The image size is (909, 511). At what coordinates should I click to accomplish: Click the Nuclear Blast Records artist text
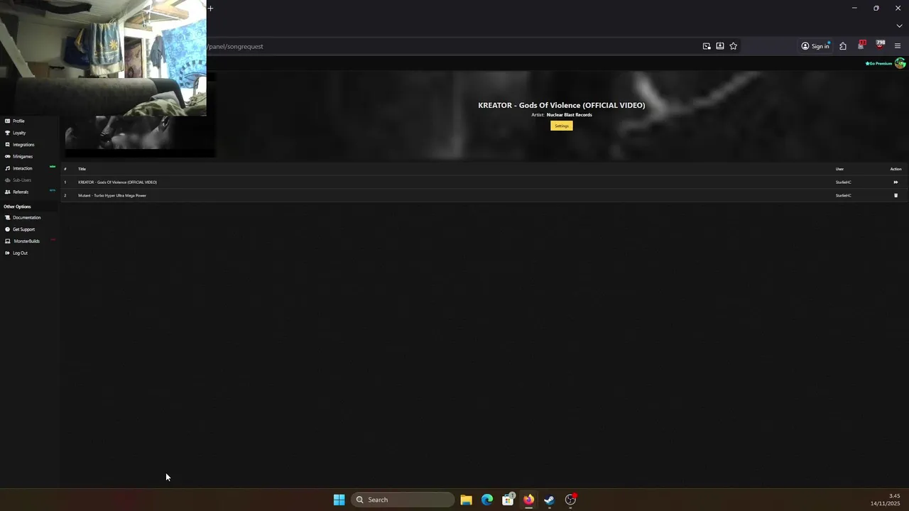coord(569,115)
